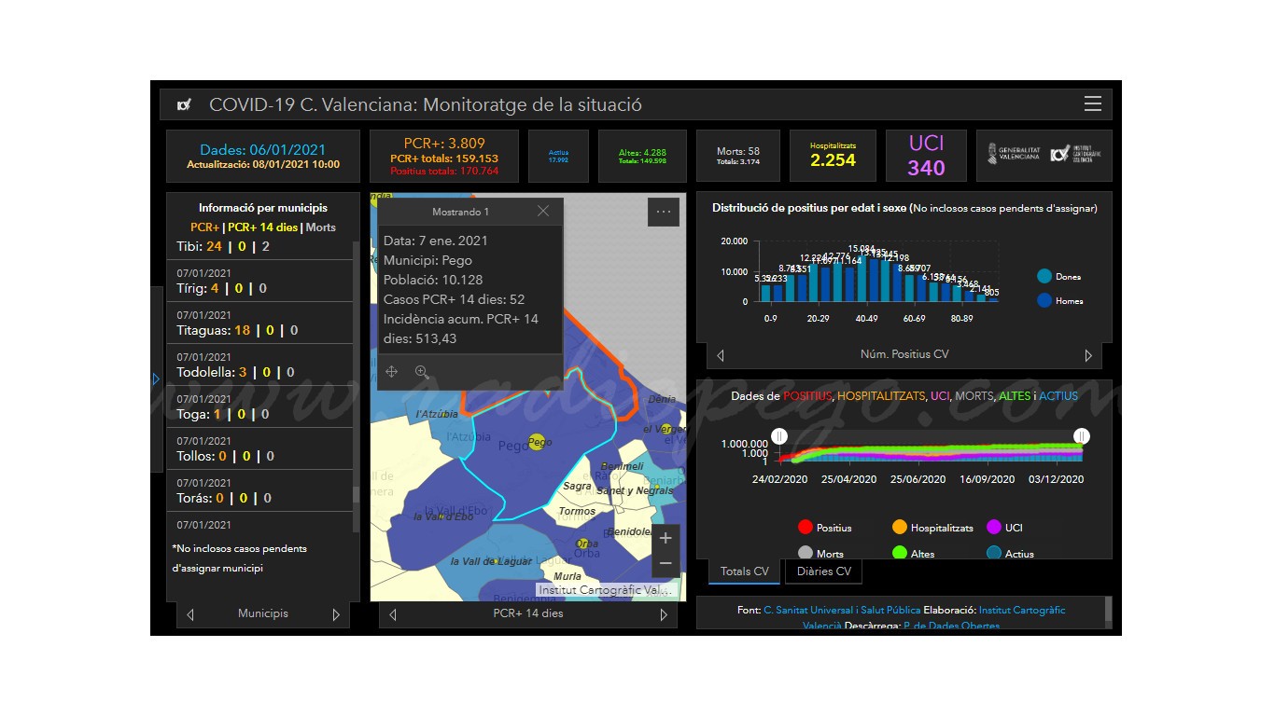Click the Altes: 4.288 indicator
The height and width of the screenshot is (716, 1275).
point(643,156)
